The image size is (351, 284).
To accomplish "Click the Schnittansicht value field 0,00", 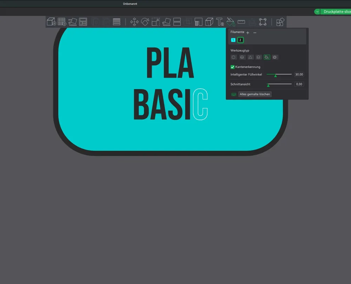I will click(299, 84).
